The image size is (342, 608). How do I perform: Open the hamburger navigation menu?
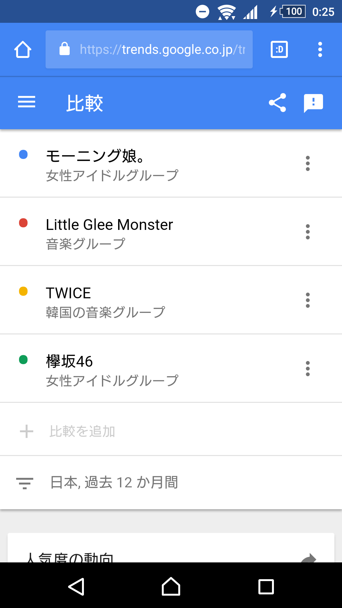(27, 102)
